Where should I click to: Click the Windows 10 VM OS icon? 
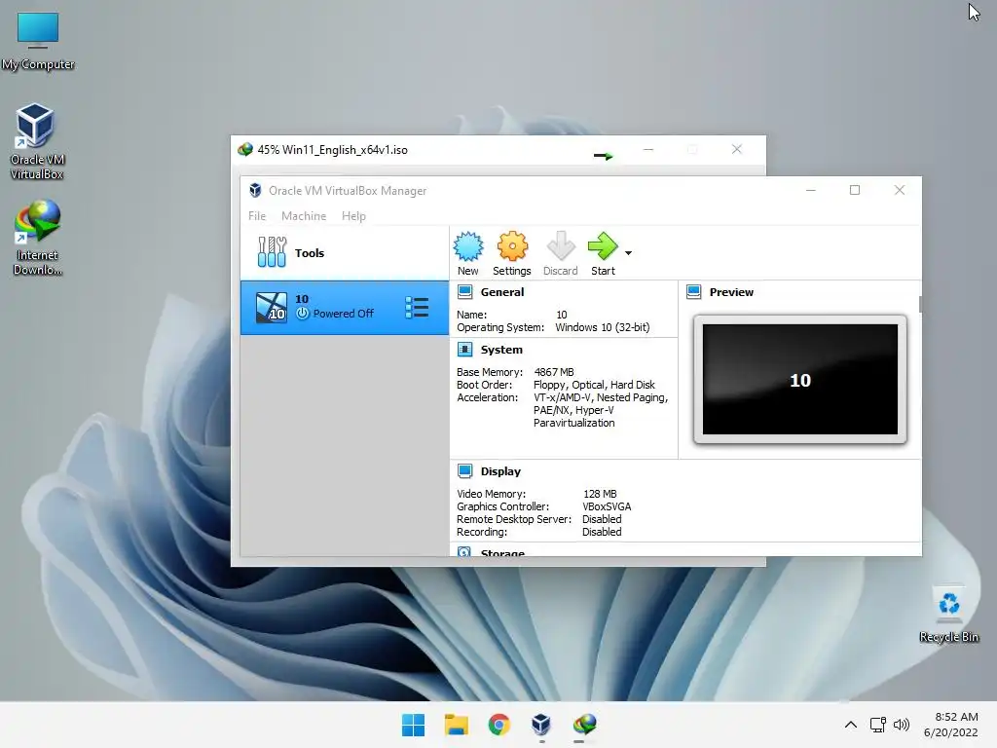272,308
